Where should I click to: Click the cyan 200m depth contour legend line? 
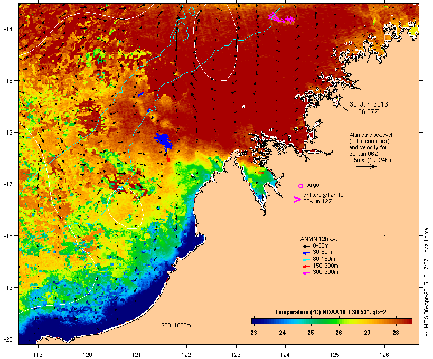[x=172, y=330]
